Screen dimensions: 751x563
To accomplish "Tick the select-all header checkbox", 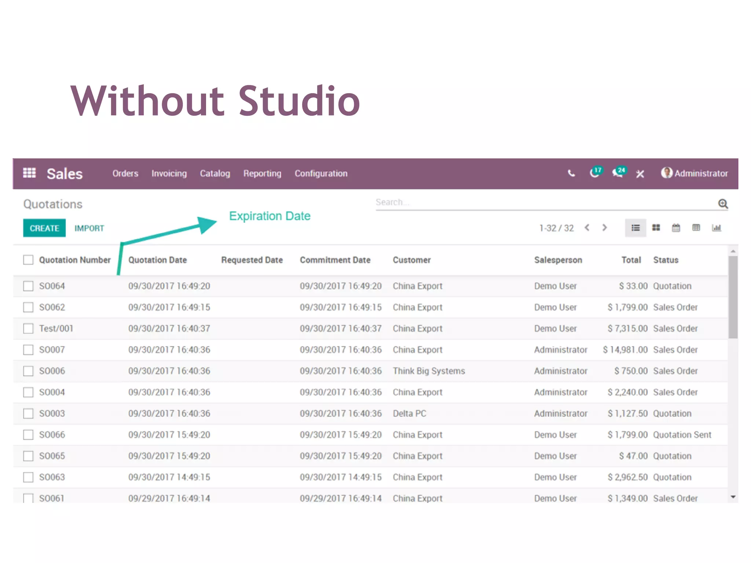I will pos(28,260).
